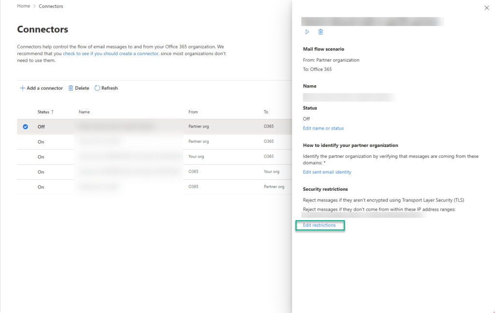The height and width of the screenshot is (313, 495).
Task: Select the Off status cell
Action: coord(41,127)
